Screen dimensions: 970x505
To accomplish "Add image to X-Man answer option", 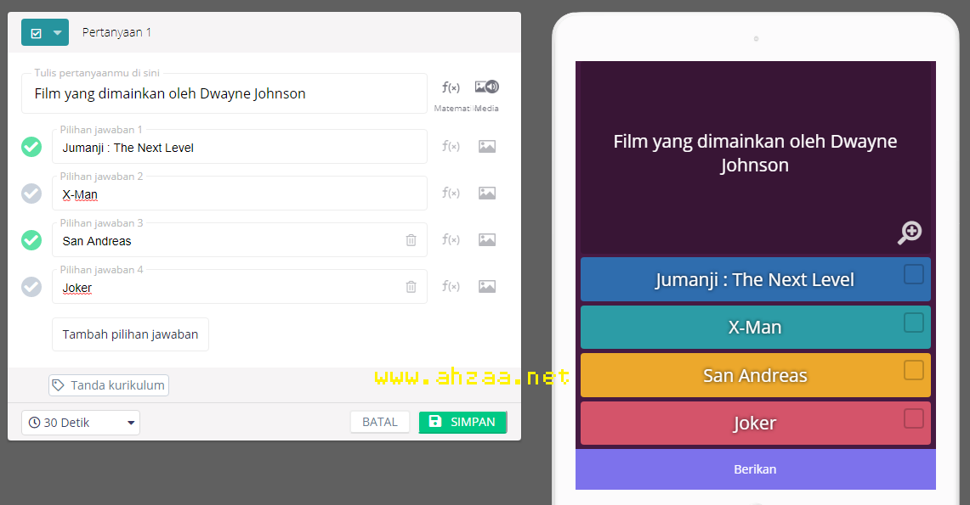I will point(487,194).
